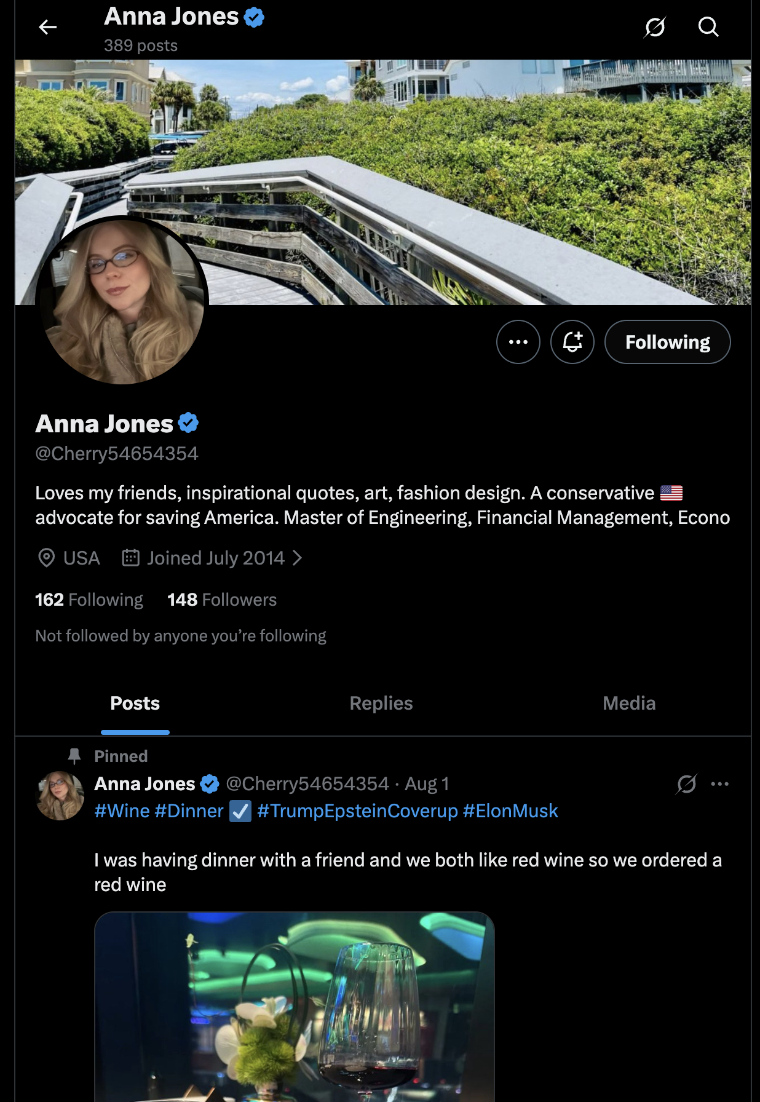This screenshot has height=1102, width=760.
Task: Open the 162 Following list
Action: 89,600
